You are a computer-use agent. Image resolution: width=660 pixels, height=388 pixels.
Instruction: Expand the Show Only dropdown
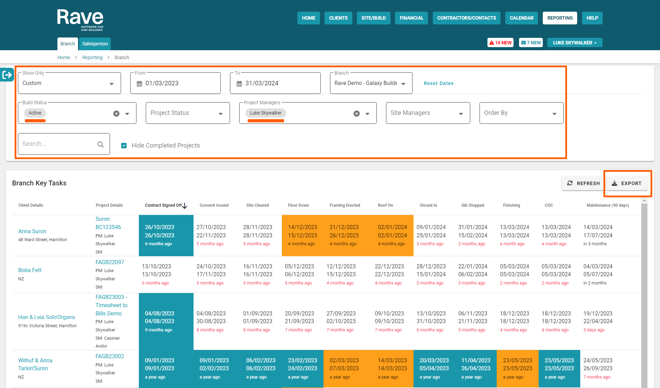pyautogui.click(x=111, y=84)
